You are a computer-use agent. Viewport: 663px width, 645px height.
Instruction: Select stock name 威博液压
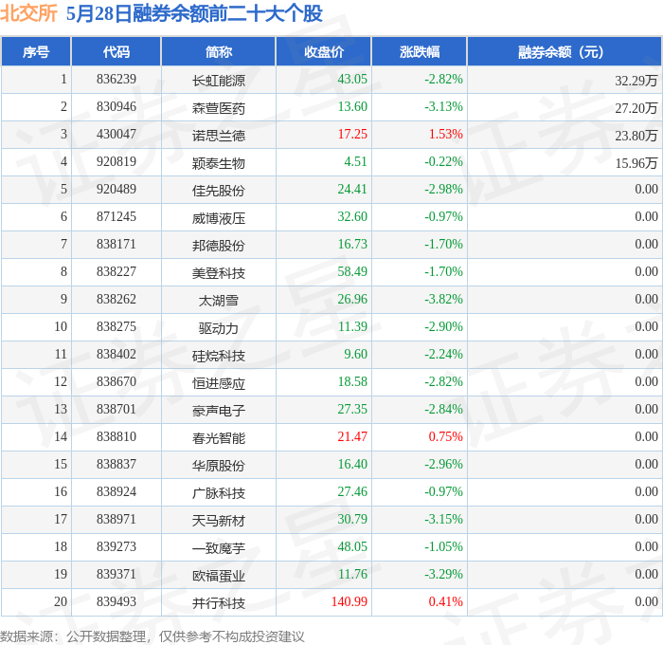[x=219, y=218]
